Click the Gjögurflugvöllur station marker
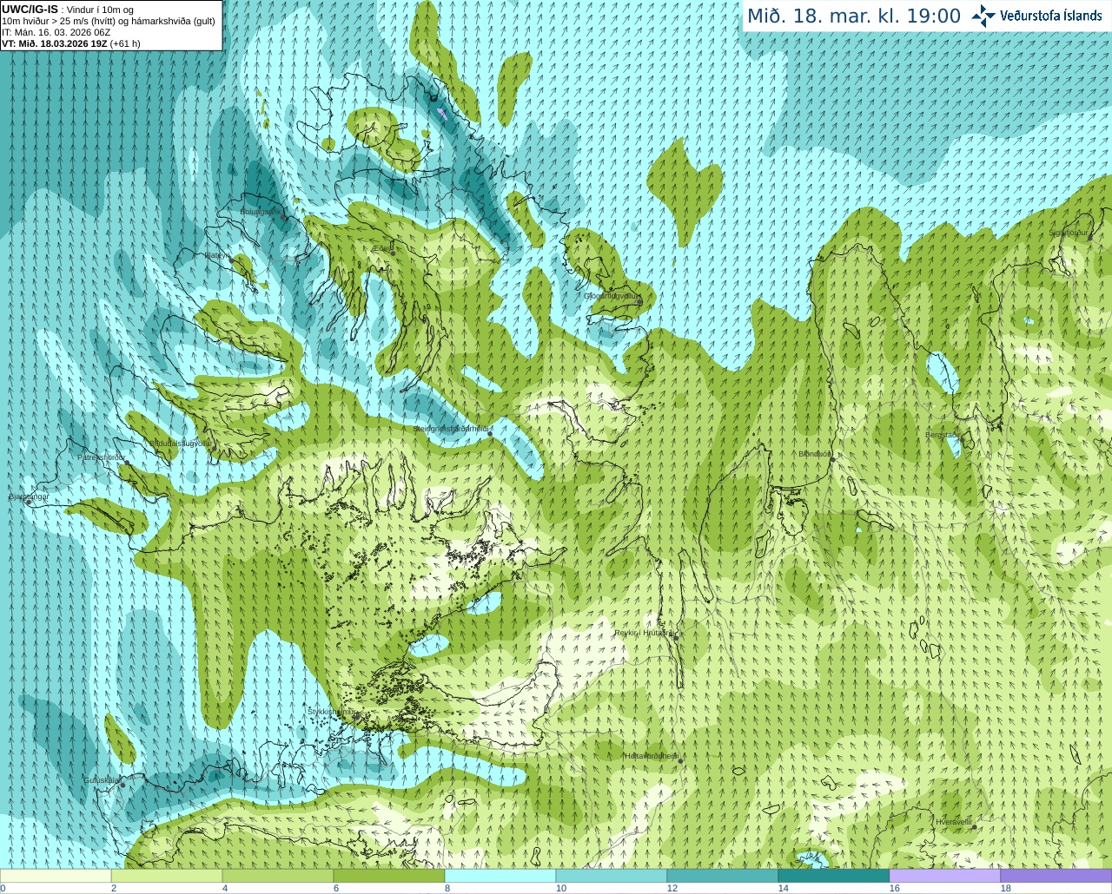 point(641,301)
